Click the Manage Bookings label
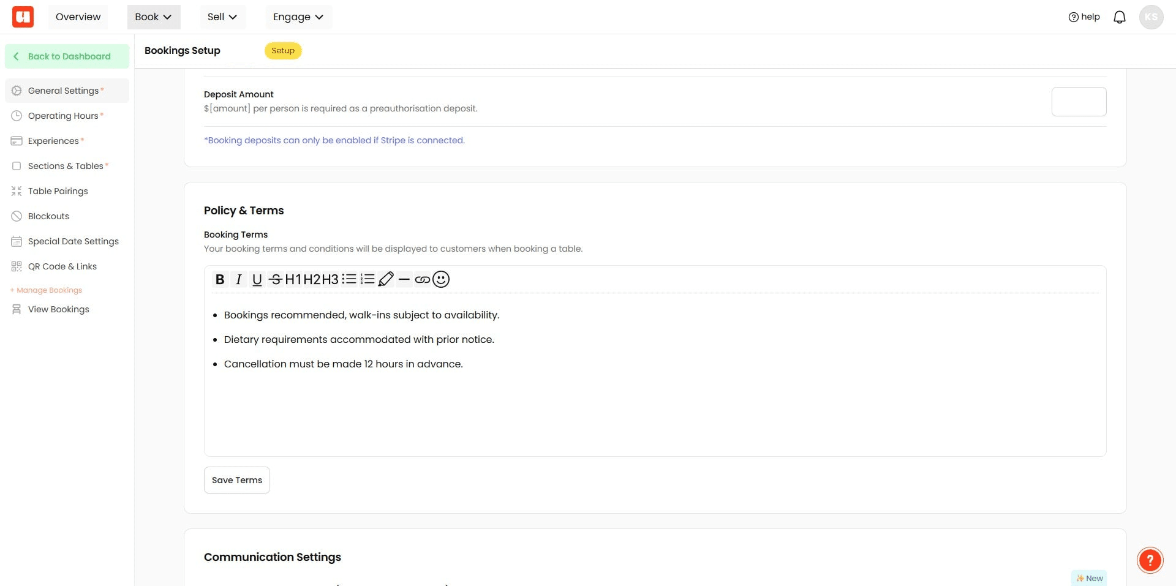This screenshot has height=586, width=1176. pyautogui.click(x=46, y=290)
